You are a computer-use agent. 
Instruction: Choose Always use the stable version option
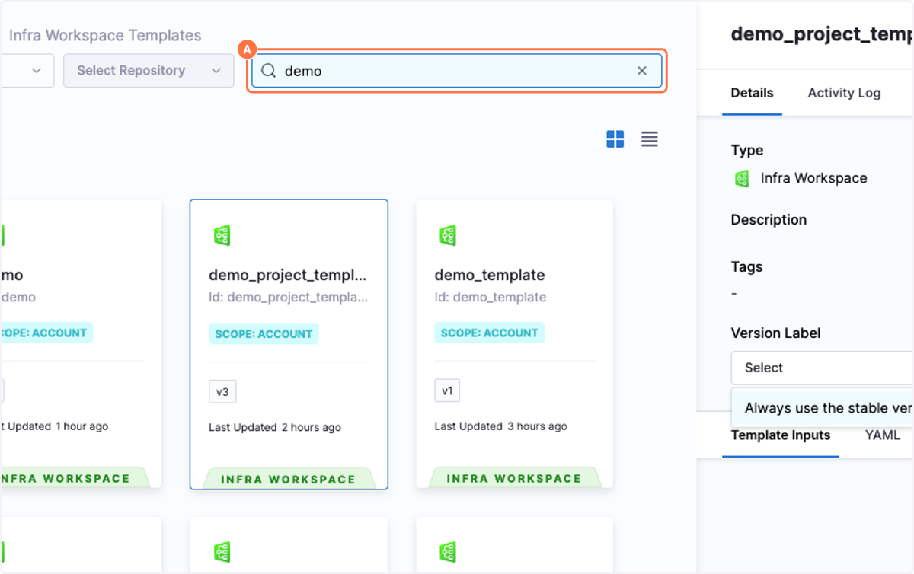point(823,408)
